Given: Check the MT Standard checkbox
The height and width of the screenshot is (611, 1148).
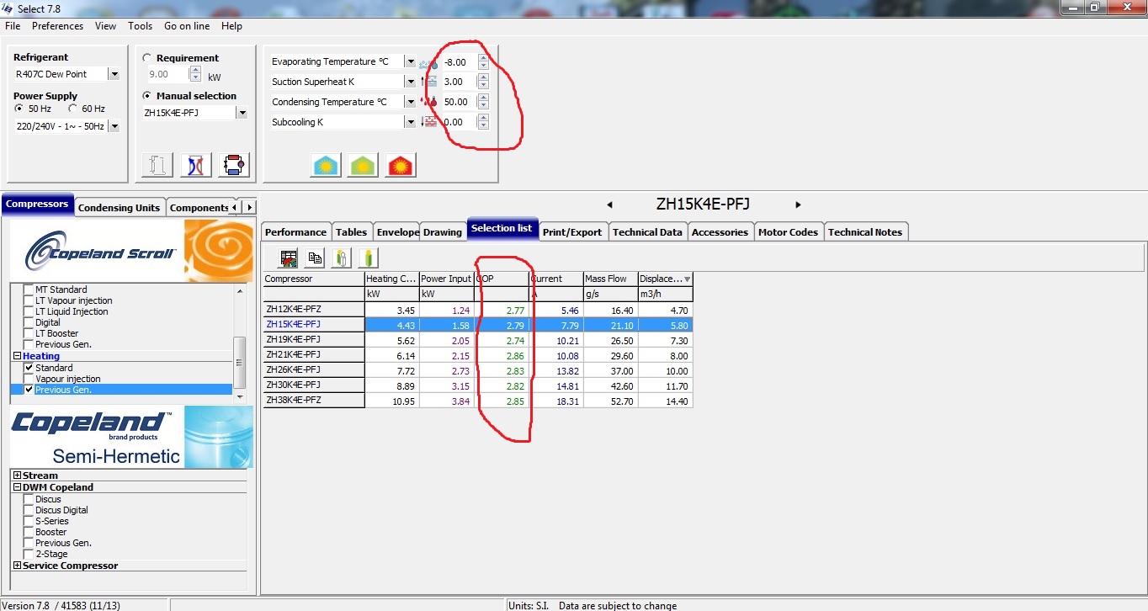Looking at the screenshot, I should [x=29, y=290].
